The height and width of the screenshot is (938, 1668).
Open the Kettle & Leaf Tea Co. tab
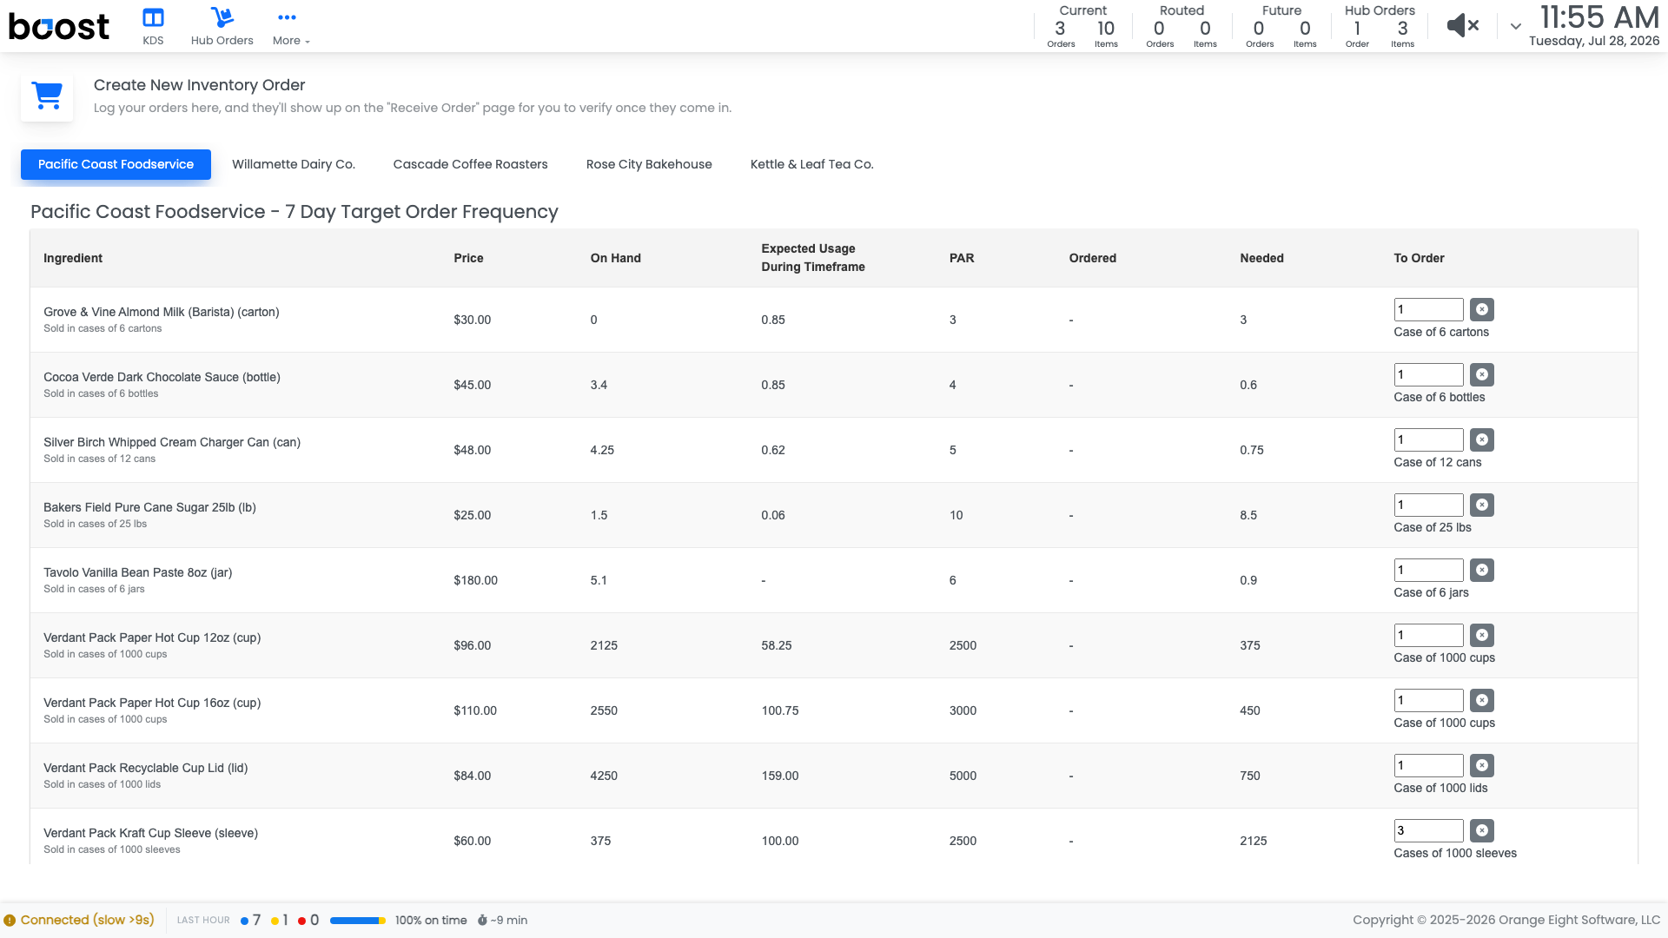point(811,164)
